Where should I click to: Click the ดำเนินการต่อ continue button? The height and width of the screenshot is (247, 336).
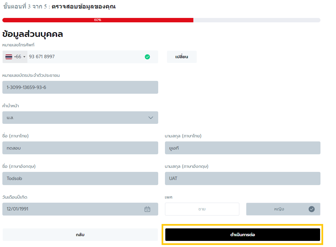243,235
